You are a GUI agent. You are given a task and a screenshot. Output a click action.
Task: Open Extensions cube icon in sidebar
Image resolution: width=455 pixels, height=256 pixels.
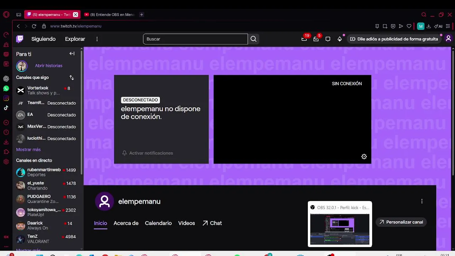click(x=6, y=152)
